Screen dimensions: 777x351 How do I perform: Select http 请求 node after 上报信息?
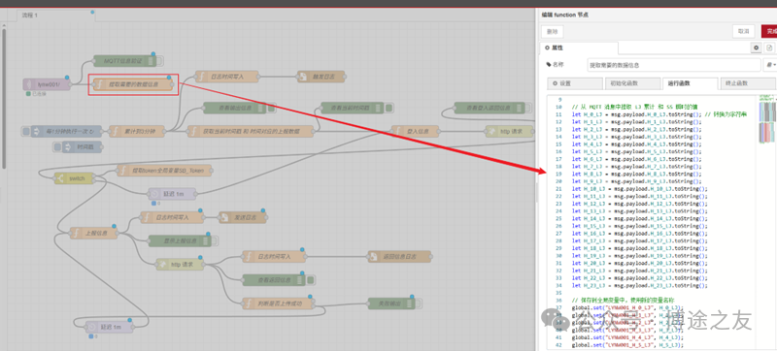point(180,265)
